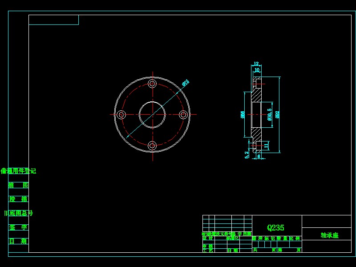
Task: Select the Q235 material text
Action: click(x=275, y=227)
